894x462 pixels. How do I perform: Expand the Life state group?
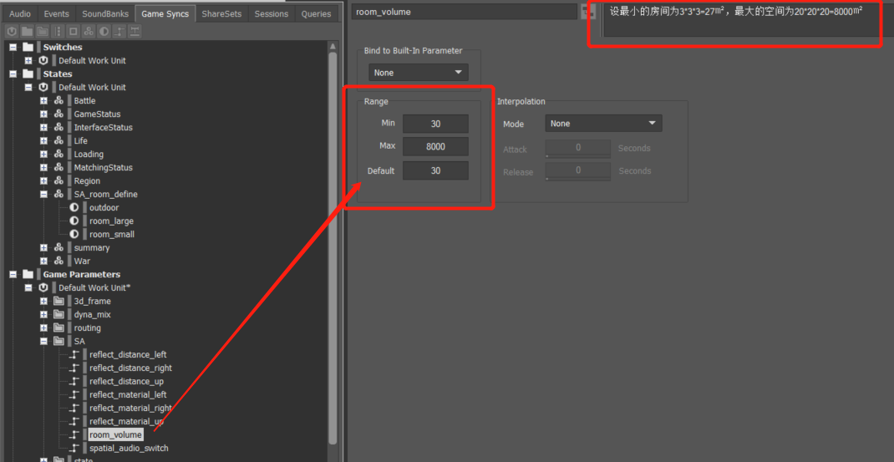click(43, 141)
